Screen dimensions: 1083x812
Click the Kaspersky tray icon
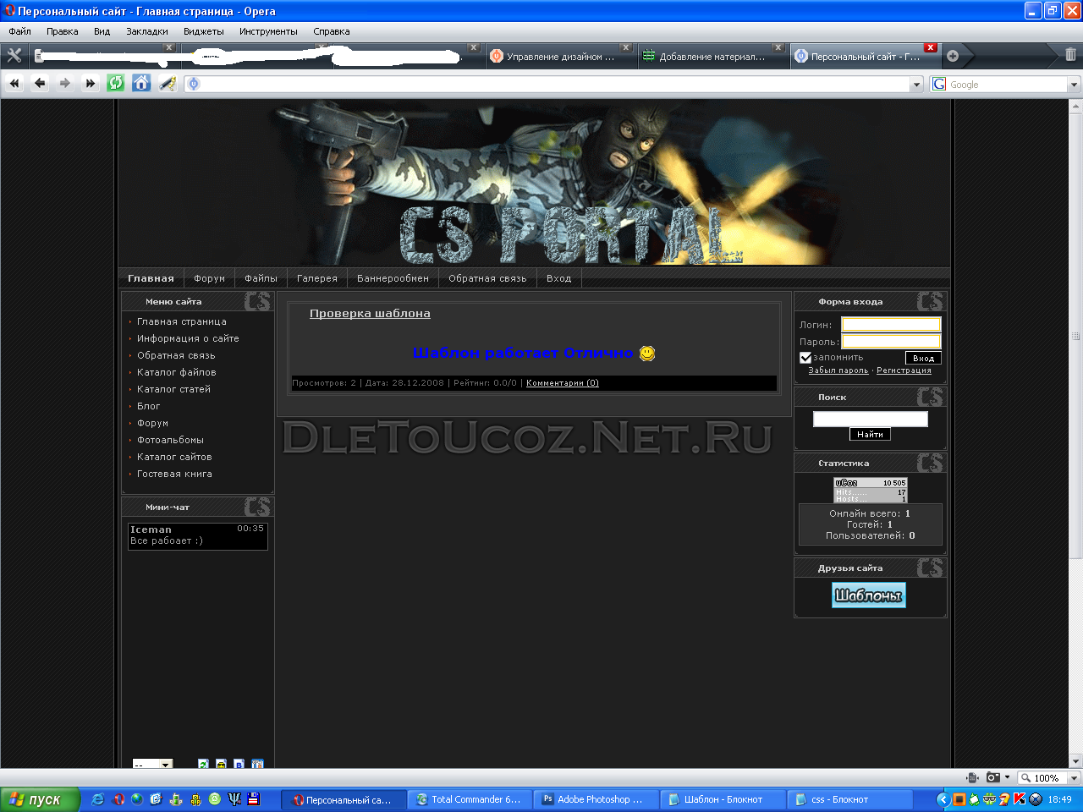click(x=1020, y=799)
